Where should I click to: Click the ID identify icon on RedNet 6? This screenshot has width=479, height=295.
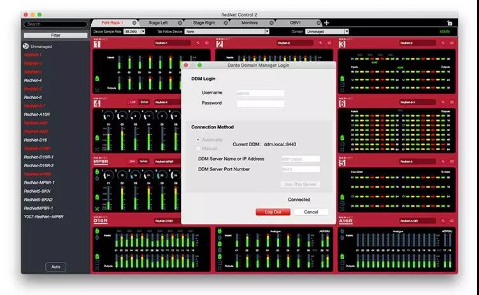point(452,102)
